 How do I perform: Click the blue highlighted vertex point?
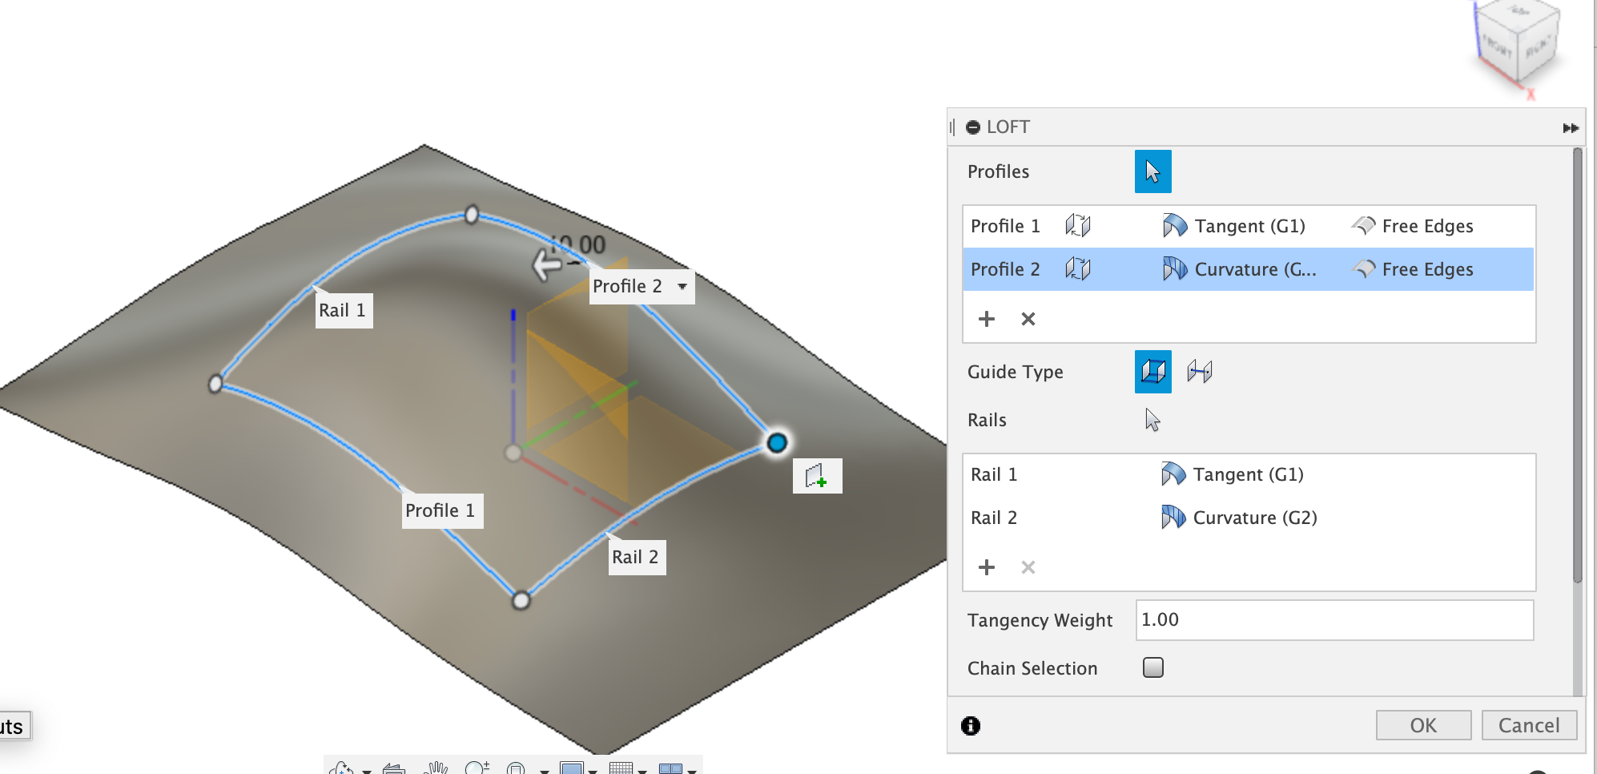pos(777,443)
